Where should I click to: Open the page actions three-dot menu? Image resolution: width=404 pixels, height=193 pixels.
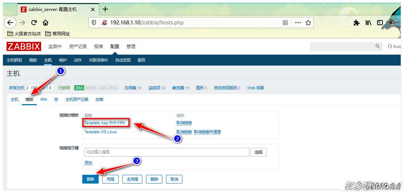(298, 23)
